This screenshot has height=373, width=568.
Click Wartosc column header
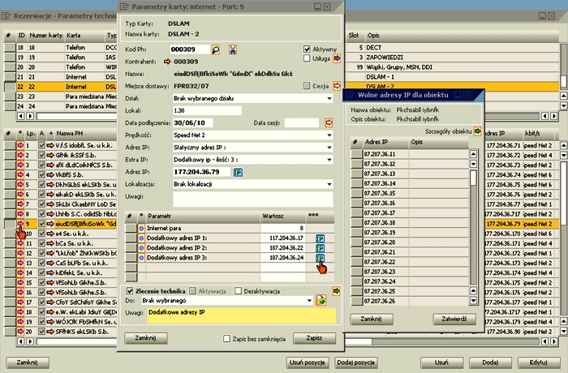tap(283, 217)
